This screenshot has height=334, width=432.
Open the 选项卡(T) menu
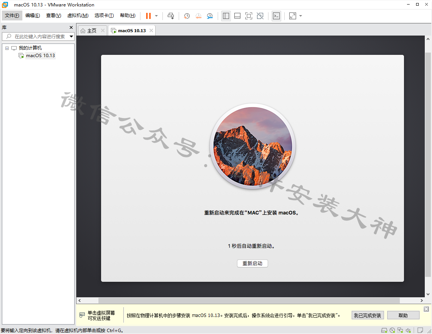104,16
